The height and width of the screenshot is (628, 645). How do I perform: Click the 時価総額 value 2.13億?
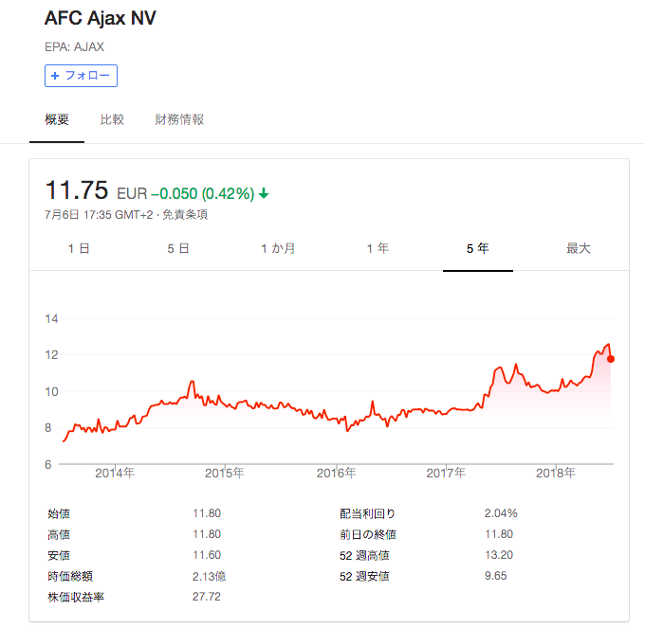(209, 576)
